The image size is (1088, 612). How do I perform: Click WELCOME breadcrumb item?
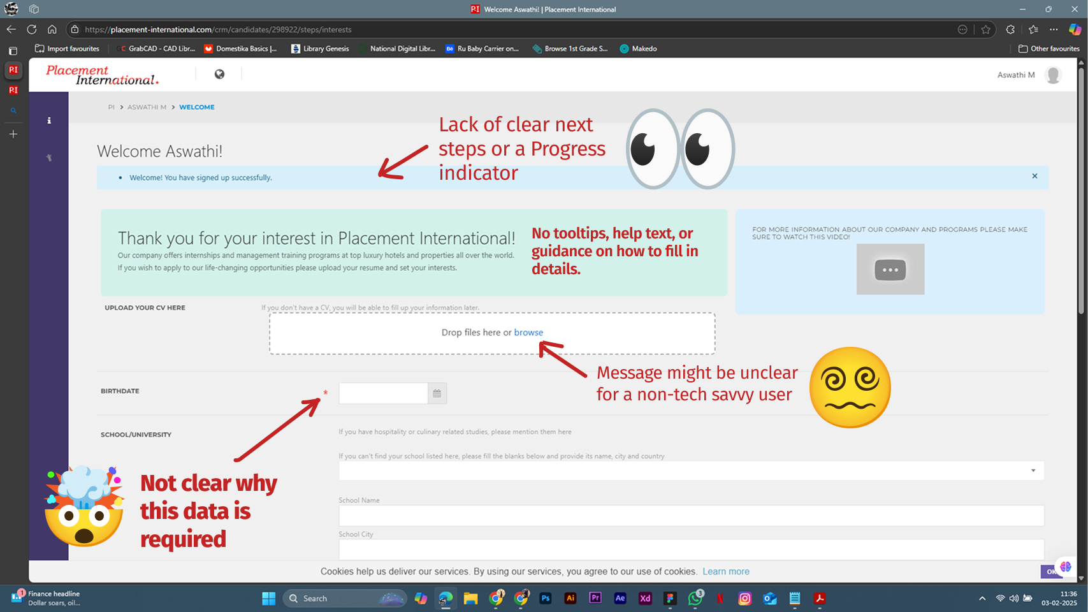pos(197,107)
